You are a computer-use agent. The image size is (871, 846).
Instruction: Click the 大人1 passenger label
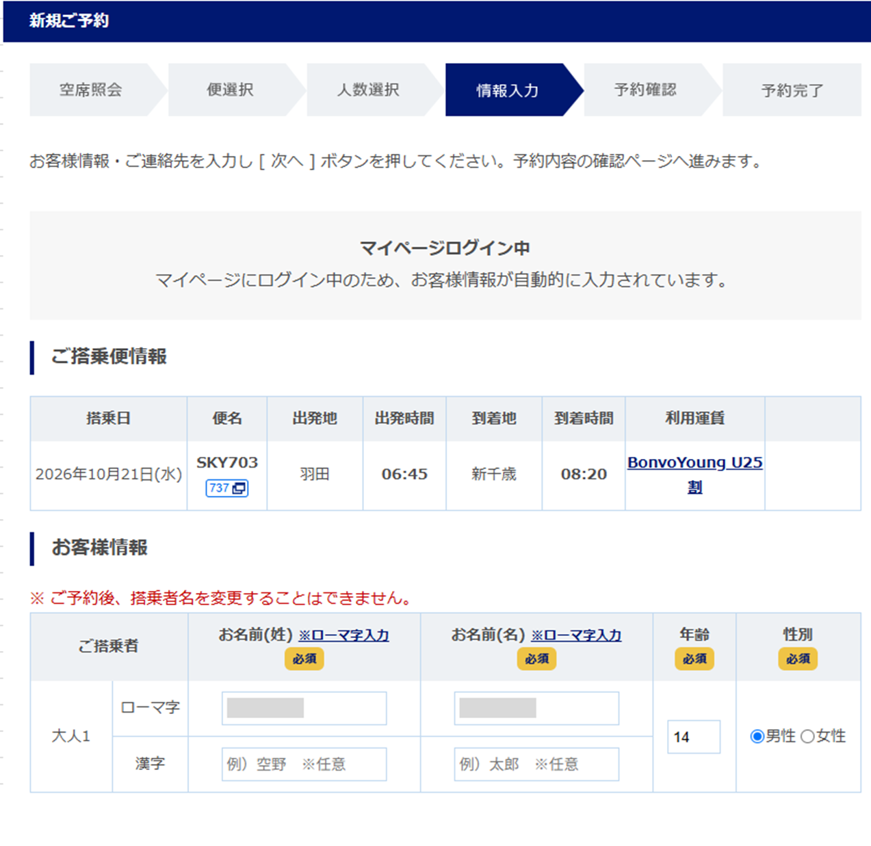click(x=71, y=737)
